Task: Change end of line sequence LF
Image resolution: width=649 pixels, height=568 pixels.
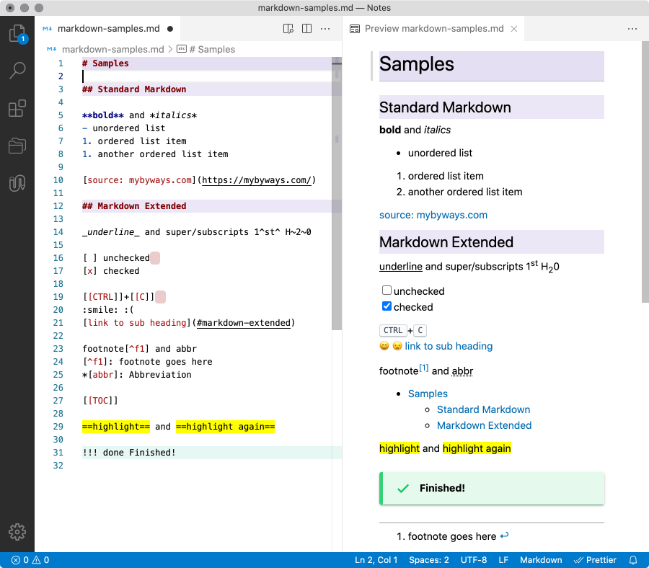Action: click(x=503, y=560)
